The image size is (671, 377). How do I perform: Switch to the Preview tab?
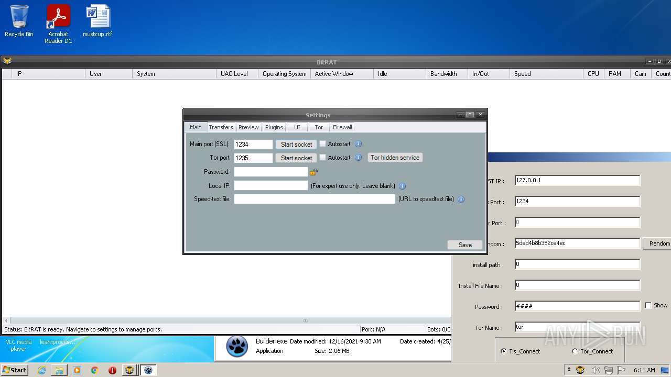point(248,127)
